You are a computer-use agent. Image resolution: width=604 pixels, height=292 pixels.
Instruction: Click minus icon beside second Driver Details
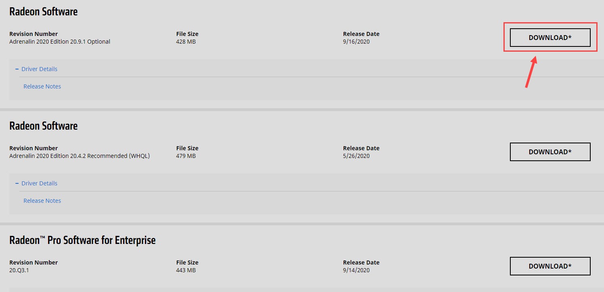click(17, 183)
